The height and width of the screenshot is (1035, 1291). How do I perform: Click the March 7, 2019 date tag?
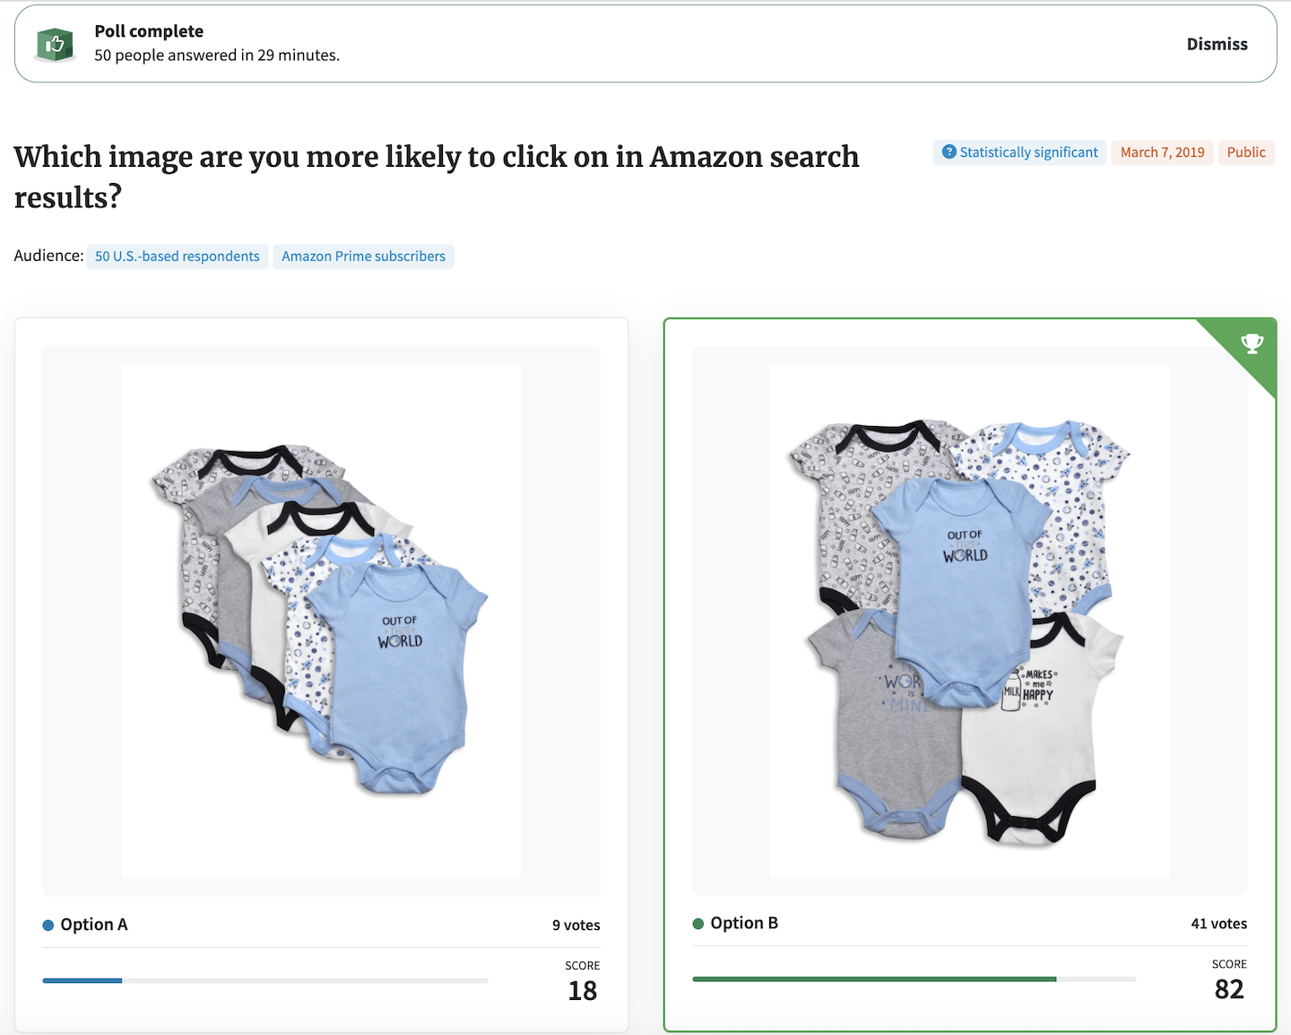tap(1162, 152)
